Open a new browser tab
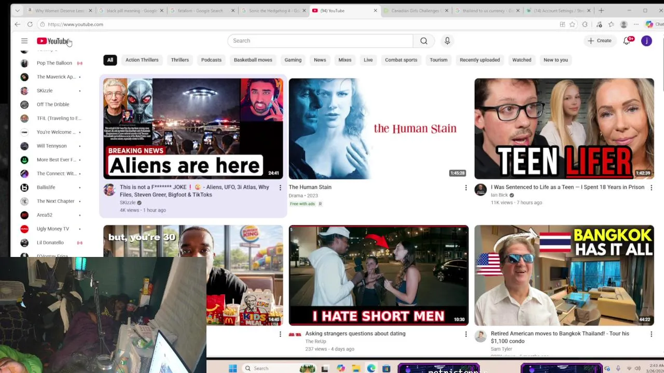 [601, 10]
